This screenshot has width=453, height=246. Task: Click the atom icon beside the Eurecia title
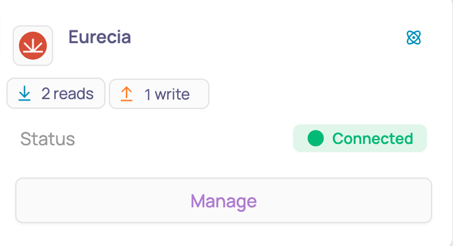point(413,38)
